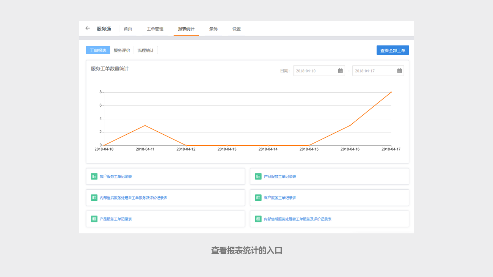Click the x-axis label 2018-04-10
493x277 pixels.
point(104,149)
